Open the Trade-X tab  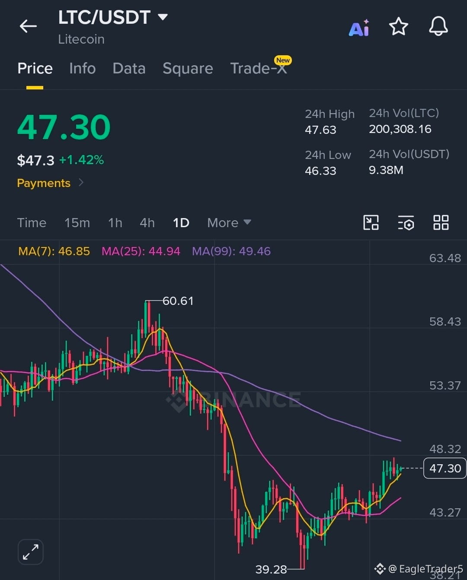coord(259,68)
